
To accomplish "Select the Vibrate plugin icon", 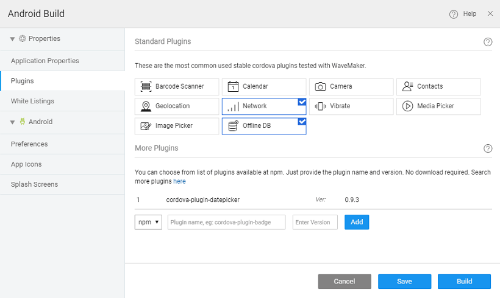I will [x=320, y=106].
